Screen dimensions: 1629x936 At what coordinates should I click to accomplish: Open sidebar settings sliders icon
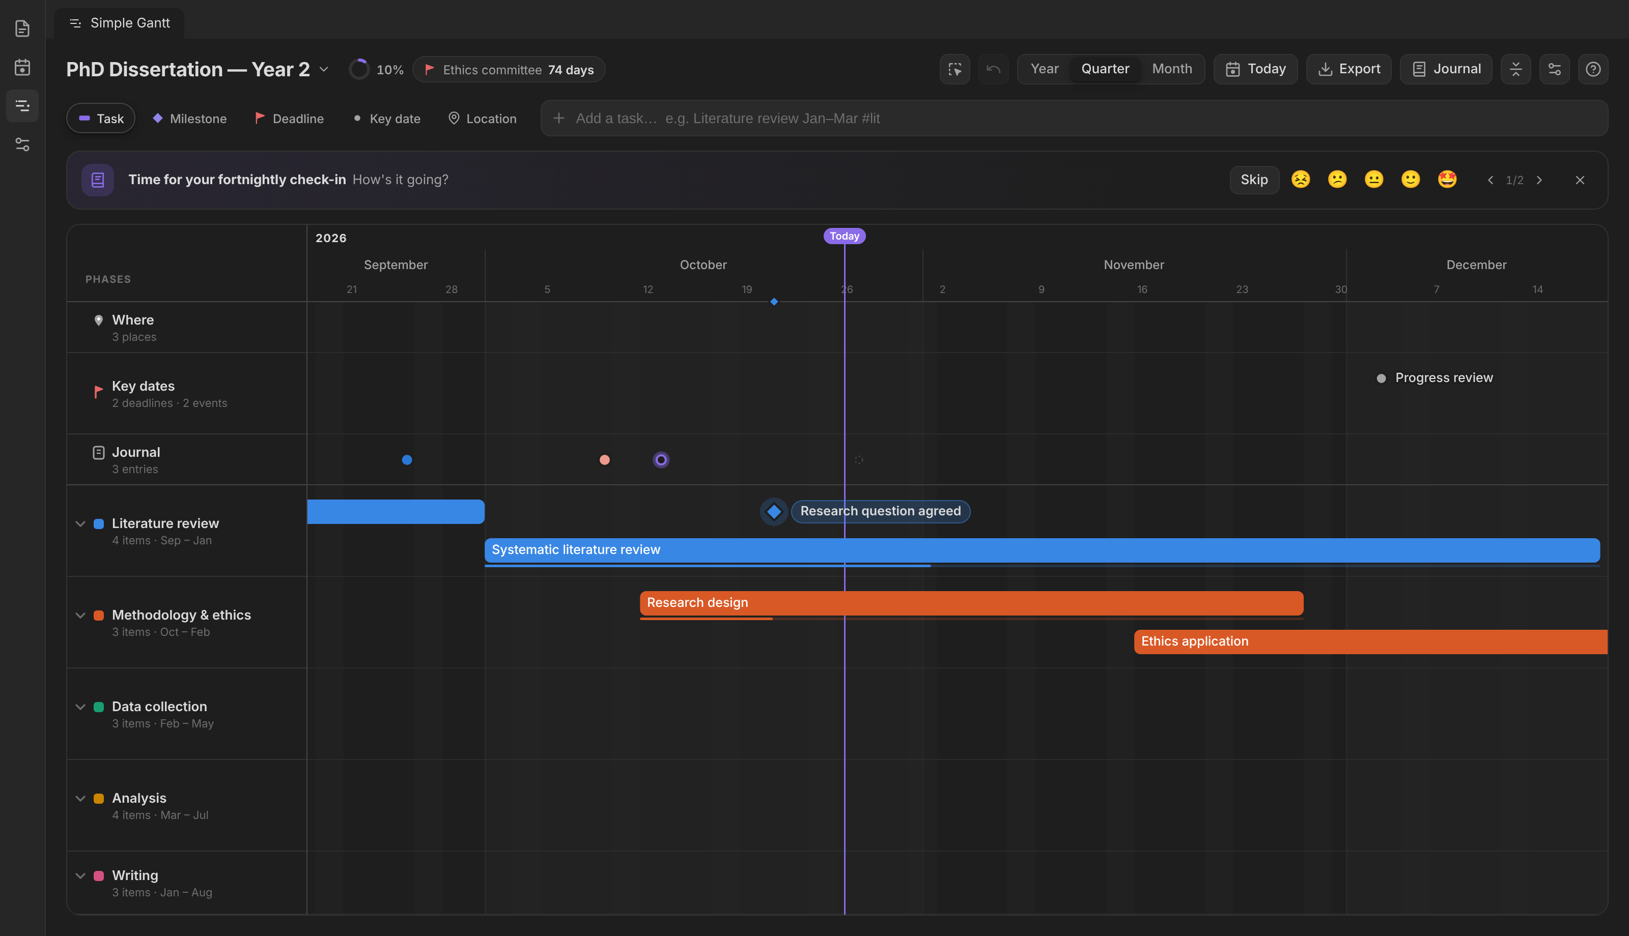click(22, 144)
